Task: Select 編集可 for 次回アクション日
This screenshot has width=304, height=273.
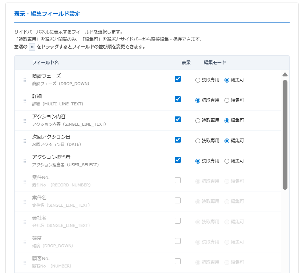Action: (x=227, y=141)
